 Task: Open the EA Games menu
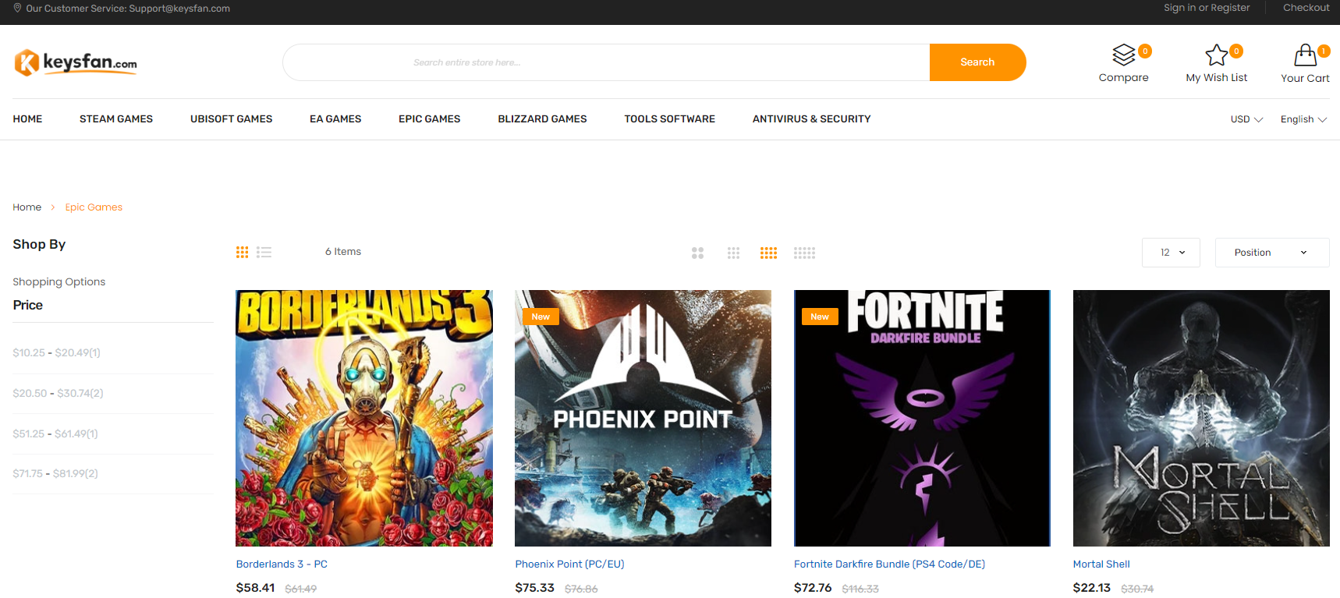pos(335,119)
